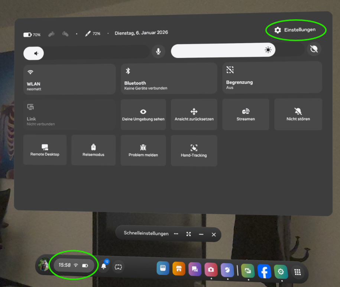Click Deine Umgebung sehen eye icon
The height and width of the screenshot is (287, 340).
coord(143,112)
